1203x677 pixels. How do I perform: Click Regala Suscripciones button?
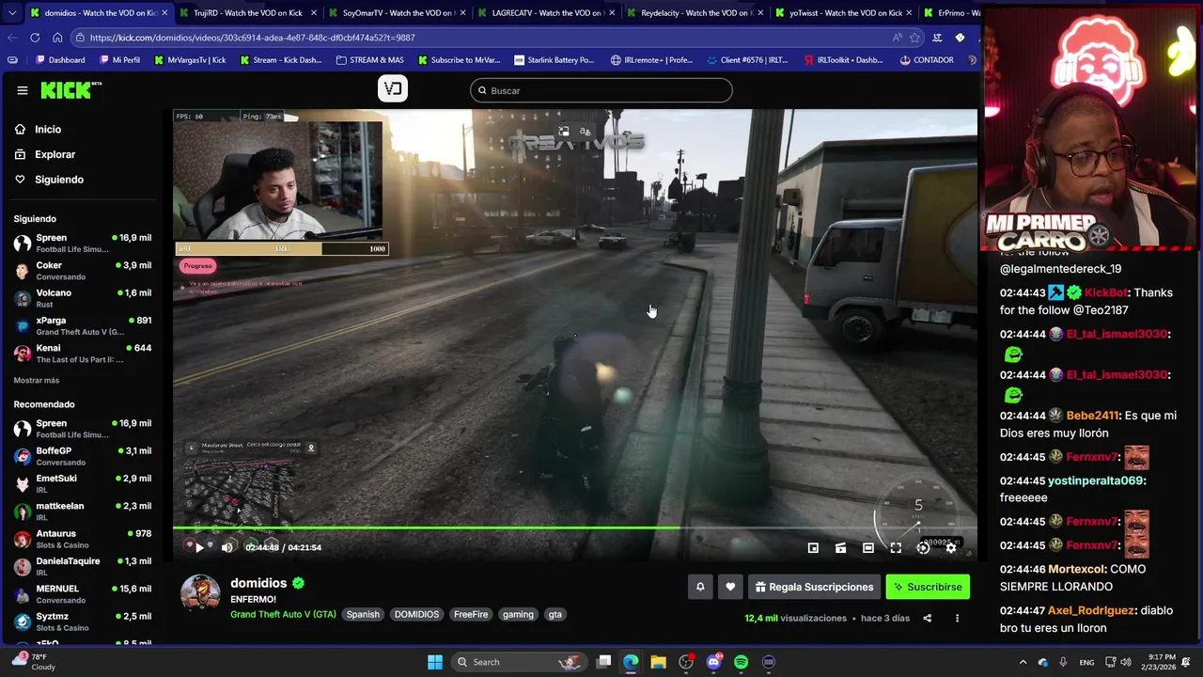coord(814,587)
